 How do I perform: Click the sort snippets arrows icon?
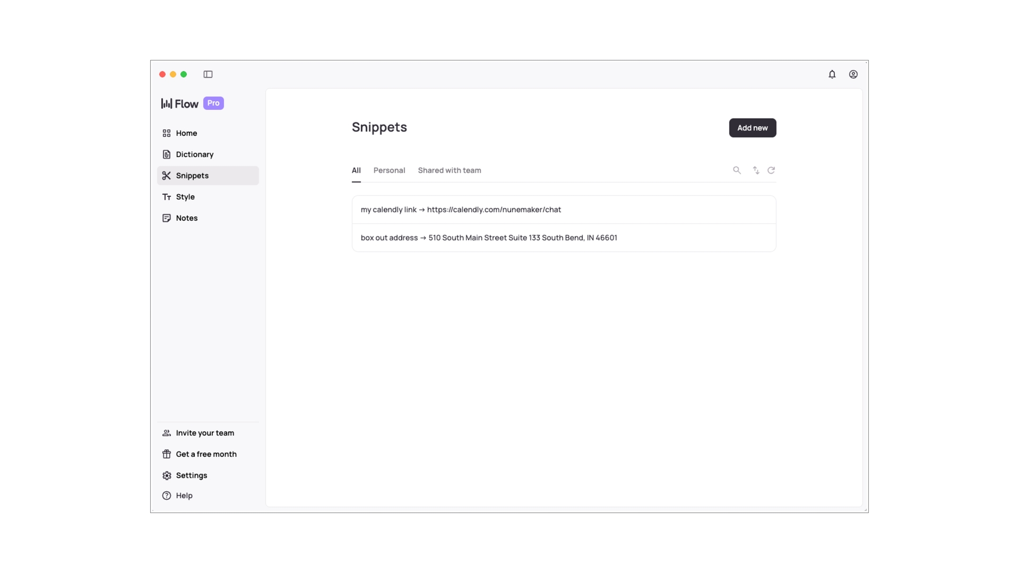tap(756, 170)
